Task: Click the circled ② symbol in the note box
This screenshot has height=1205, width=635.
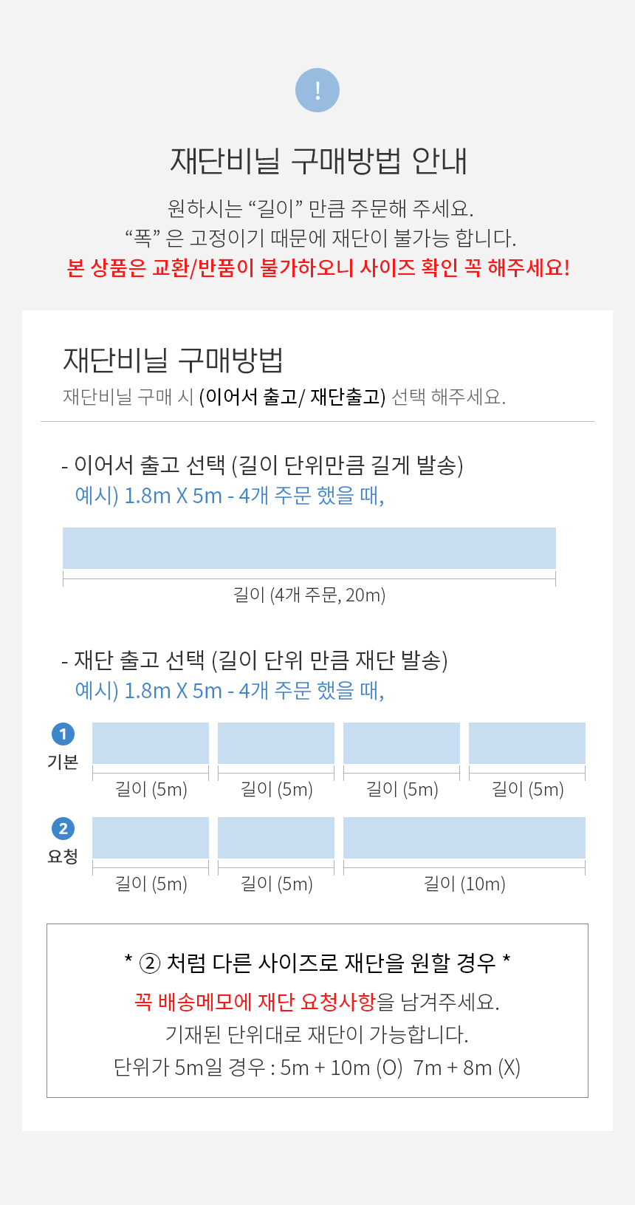Action: 150,963
